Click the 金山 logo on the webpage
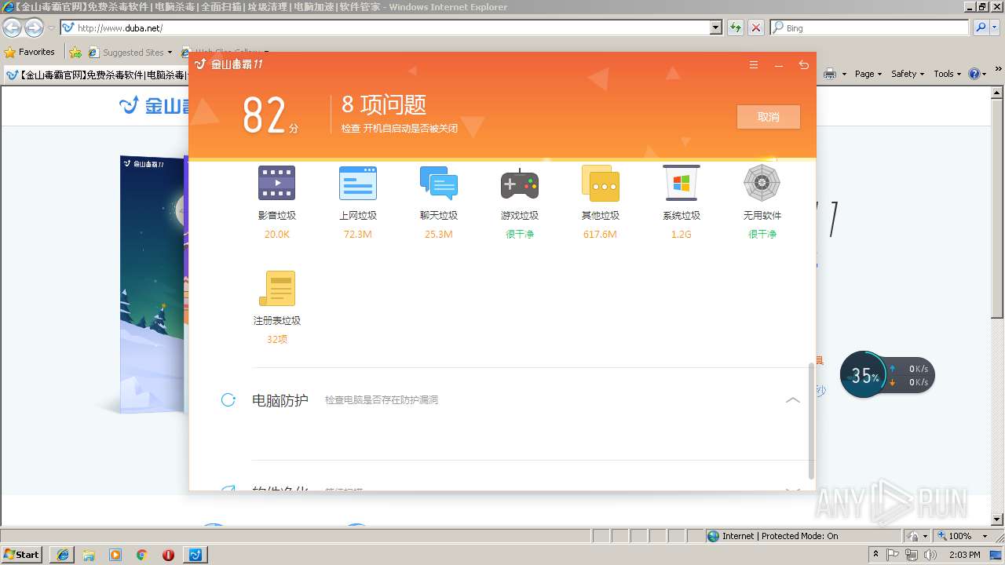 click(154, 105)
